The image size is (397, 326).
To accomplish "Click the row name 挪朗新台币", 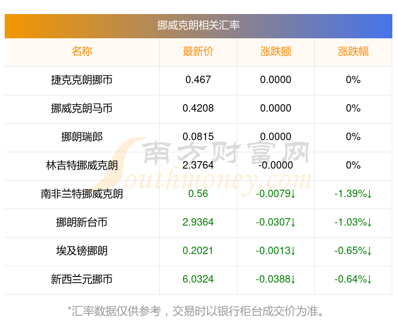I will (82, 222).
